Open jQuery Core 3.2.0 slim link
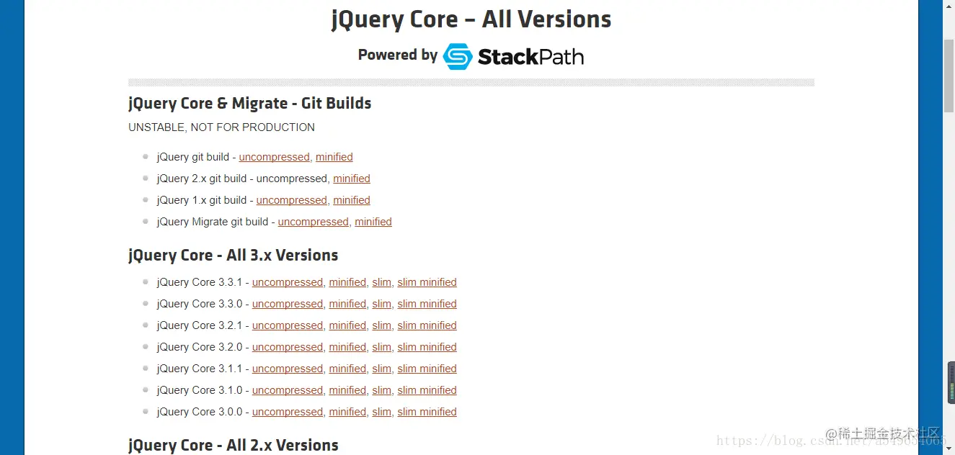Screen dimensions: 955x455 click(382, 347)
